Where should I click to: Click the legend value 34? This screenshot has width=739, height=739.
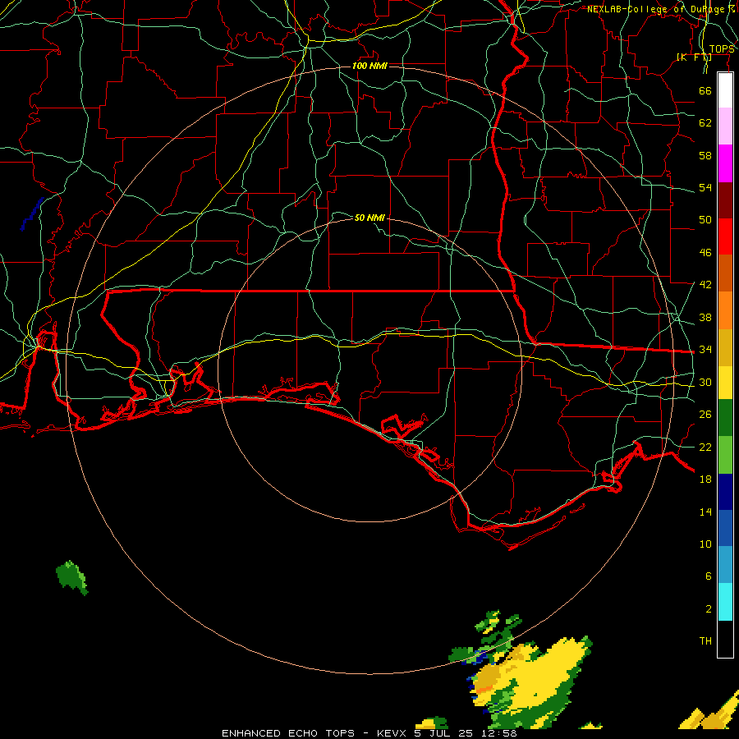[x=705, y=350]
